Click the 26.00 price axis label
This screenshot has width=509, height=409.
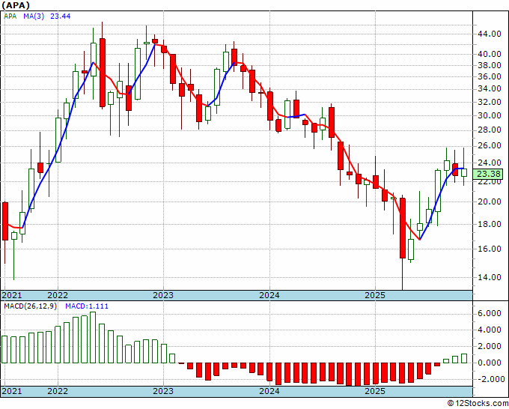pyautogui.click(x=489, y=145)
